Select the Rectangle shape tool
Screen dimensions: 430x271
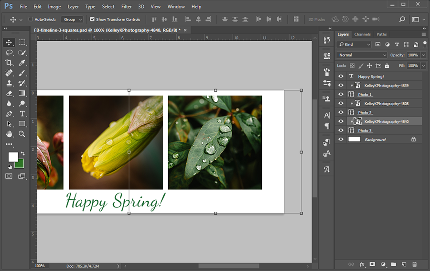click(22, 124)
